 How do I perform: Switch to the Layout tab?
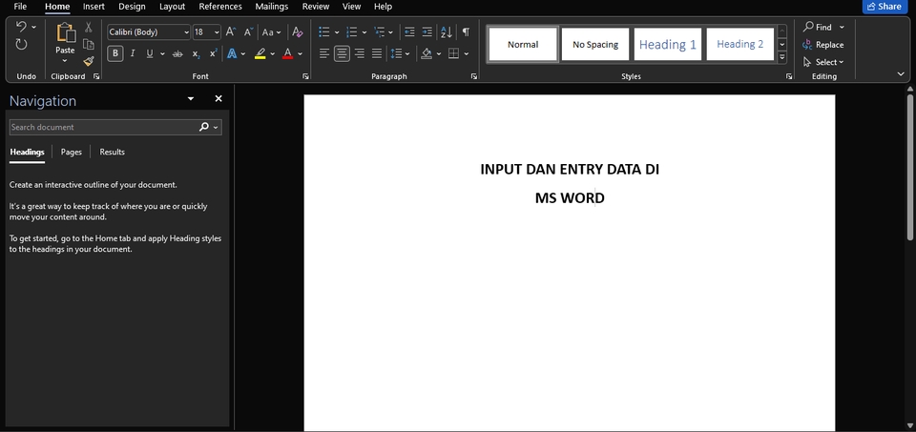[x=173, y=7]
